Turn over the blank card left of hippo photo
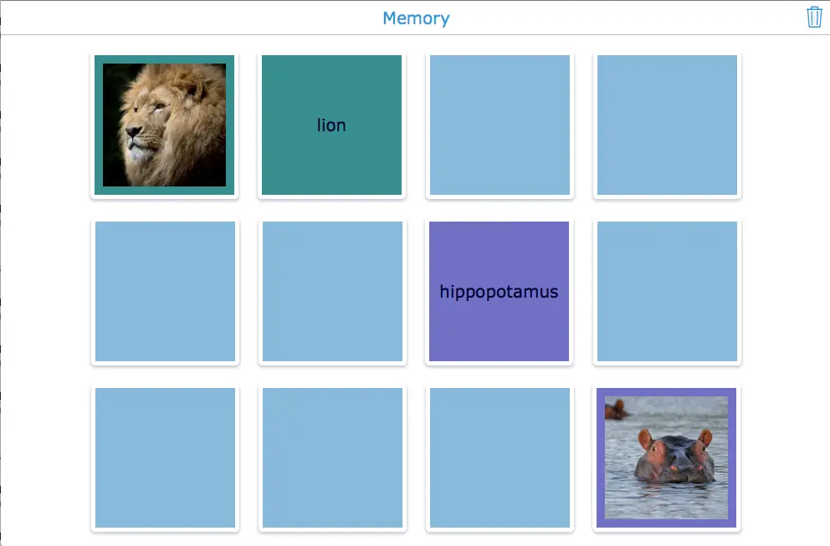Screen dimensions: 830x546 click(500, 458)
